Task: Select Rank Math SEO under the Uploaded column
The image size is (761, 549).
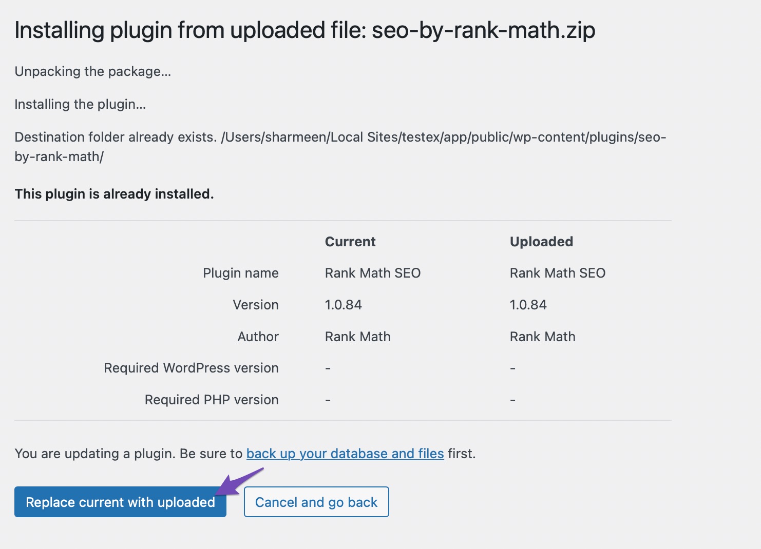Action: tap(558, 273)
